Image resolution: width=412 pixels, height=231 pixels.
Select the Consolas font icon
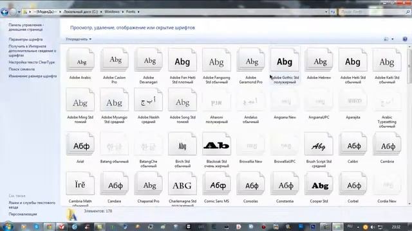(250, 184)
